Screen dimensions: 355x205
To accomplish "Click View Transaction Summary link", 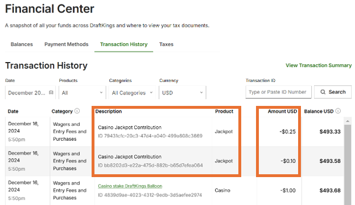I will pos(319,65).
